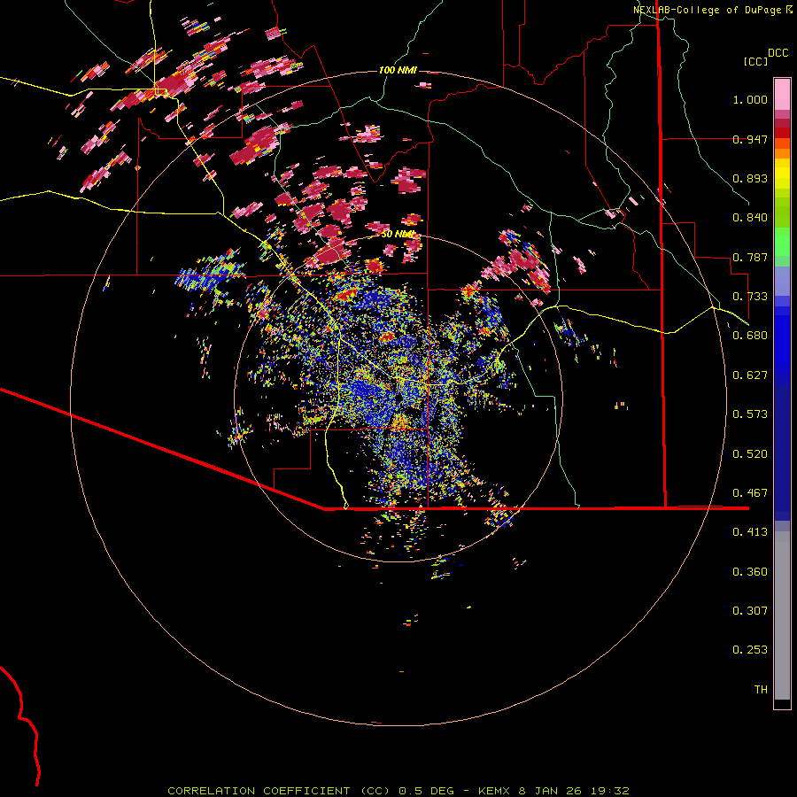This screenshot has height=797, width=797.
Task: Click the TH threshold label
Action: (761, 690)
